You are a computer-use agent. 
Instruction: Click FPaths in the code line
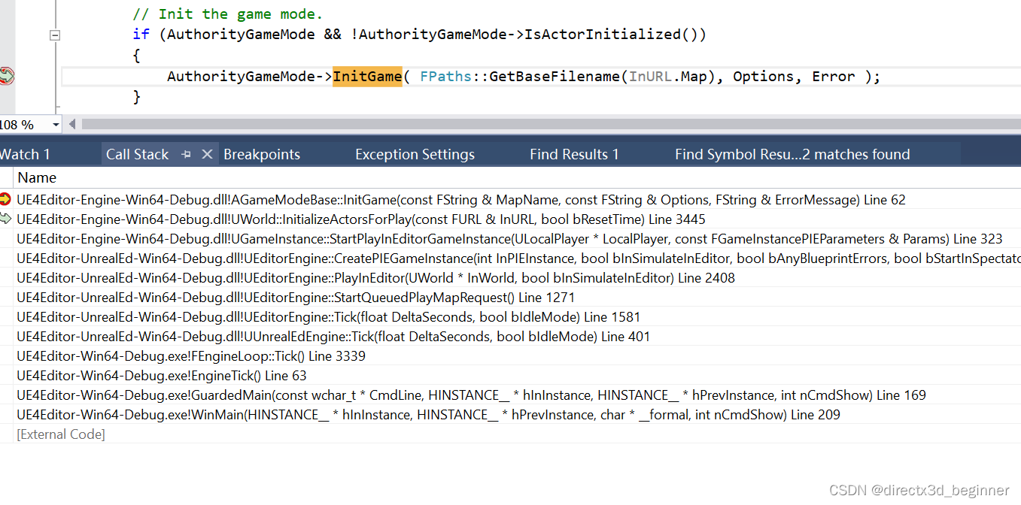[446, 77]
